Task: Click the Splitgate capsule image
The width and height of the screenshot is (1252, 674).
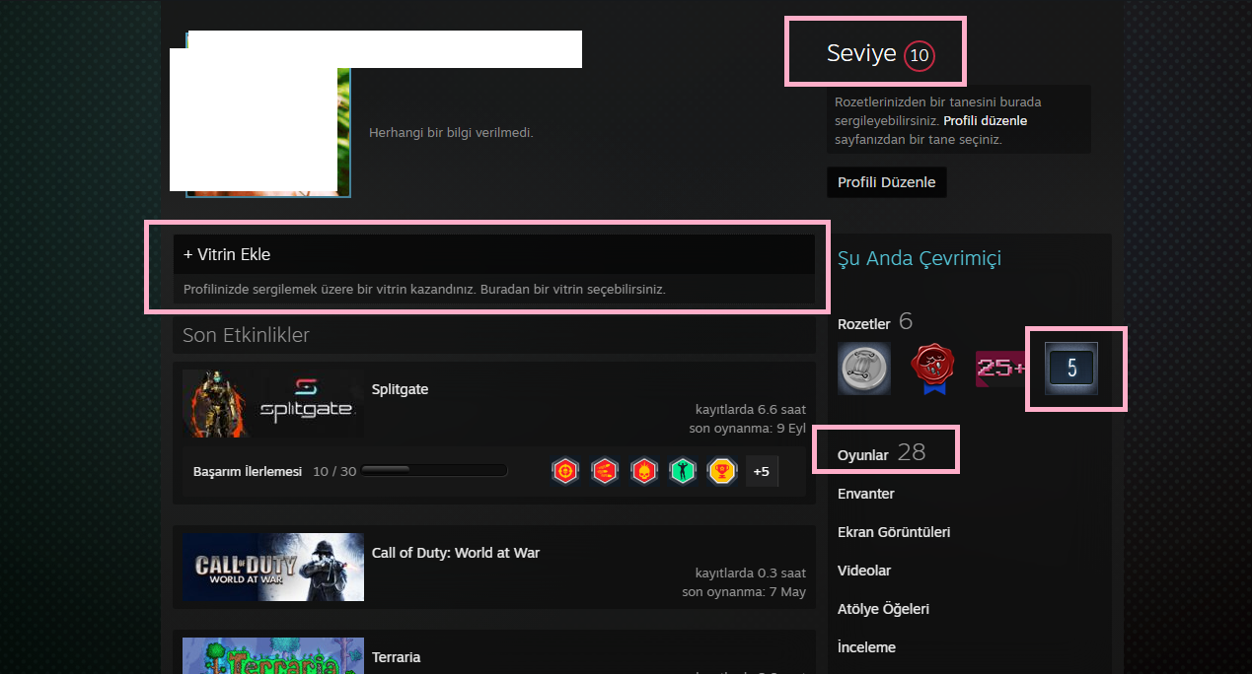Action: click(273, 404)
